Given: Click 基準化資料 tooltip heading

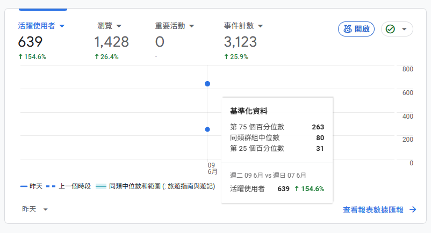Looking at the screenshot, I should 249,111.
